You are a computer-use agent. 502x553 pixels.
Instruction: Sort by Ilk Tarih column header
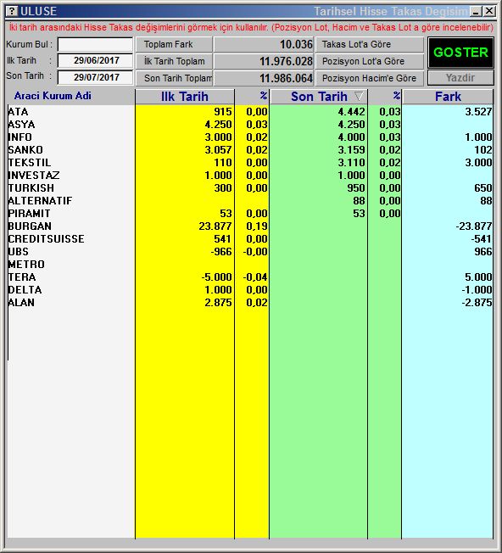(x=184, y=97)
